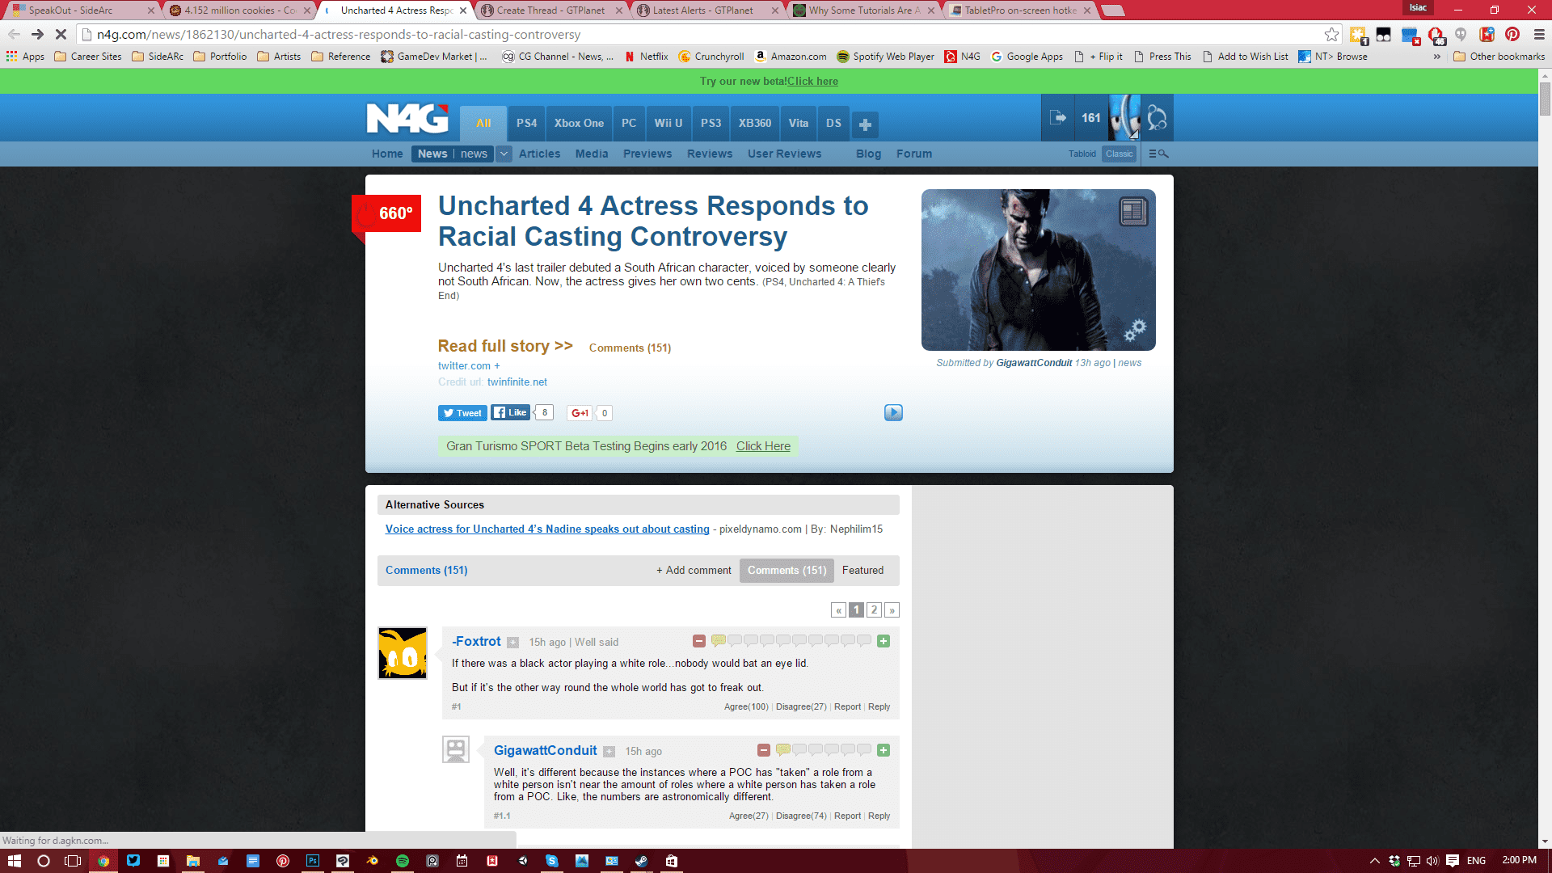This screenshot has height=873, width=1552.
Task: Select the Xbox One platform tab
Action: [579, 123]
